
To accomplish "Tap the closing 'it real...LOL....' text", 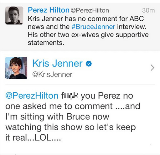I will tap(33, 137).
